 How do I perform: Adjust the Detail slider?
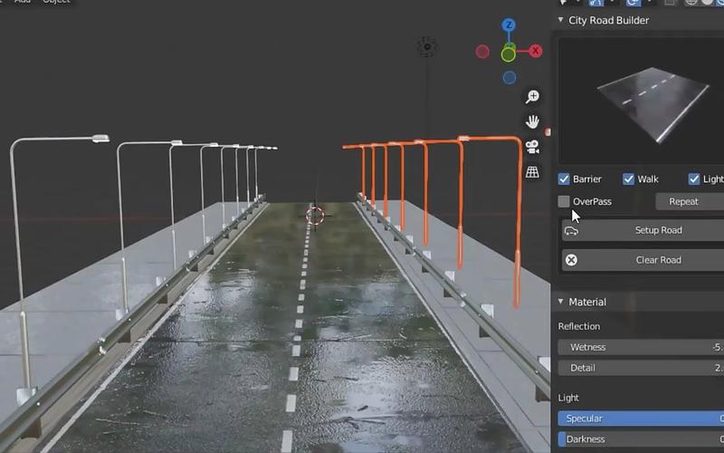tap(641, 368)
